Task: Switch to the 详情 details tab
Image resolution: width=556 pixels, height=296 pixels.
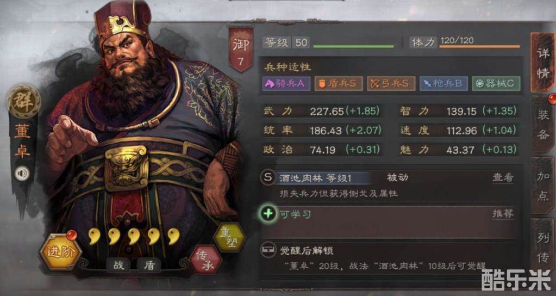Action: click(543, 63)
